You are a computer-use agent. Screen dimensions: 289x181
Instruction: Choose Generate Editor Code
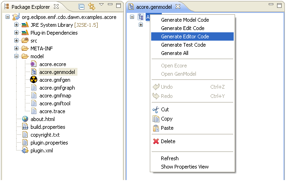click(x=192, y=36)
